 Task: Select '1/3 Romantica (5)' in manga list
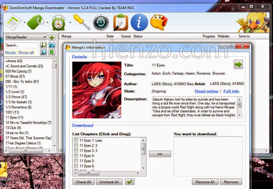coord(18,107)
